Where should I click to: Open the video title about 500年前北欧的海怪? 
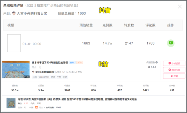pos(50,63)
